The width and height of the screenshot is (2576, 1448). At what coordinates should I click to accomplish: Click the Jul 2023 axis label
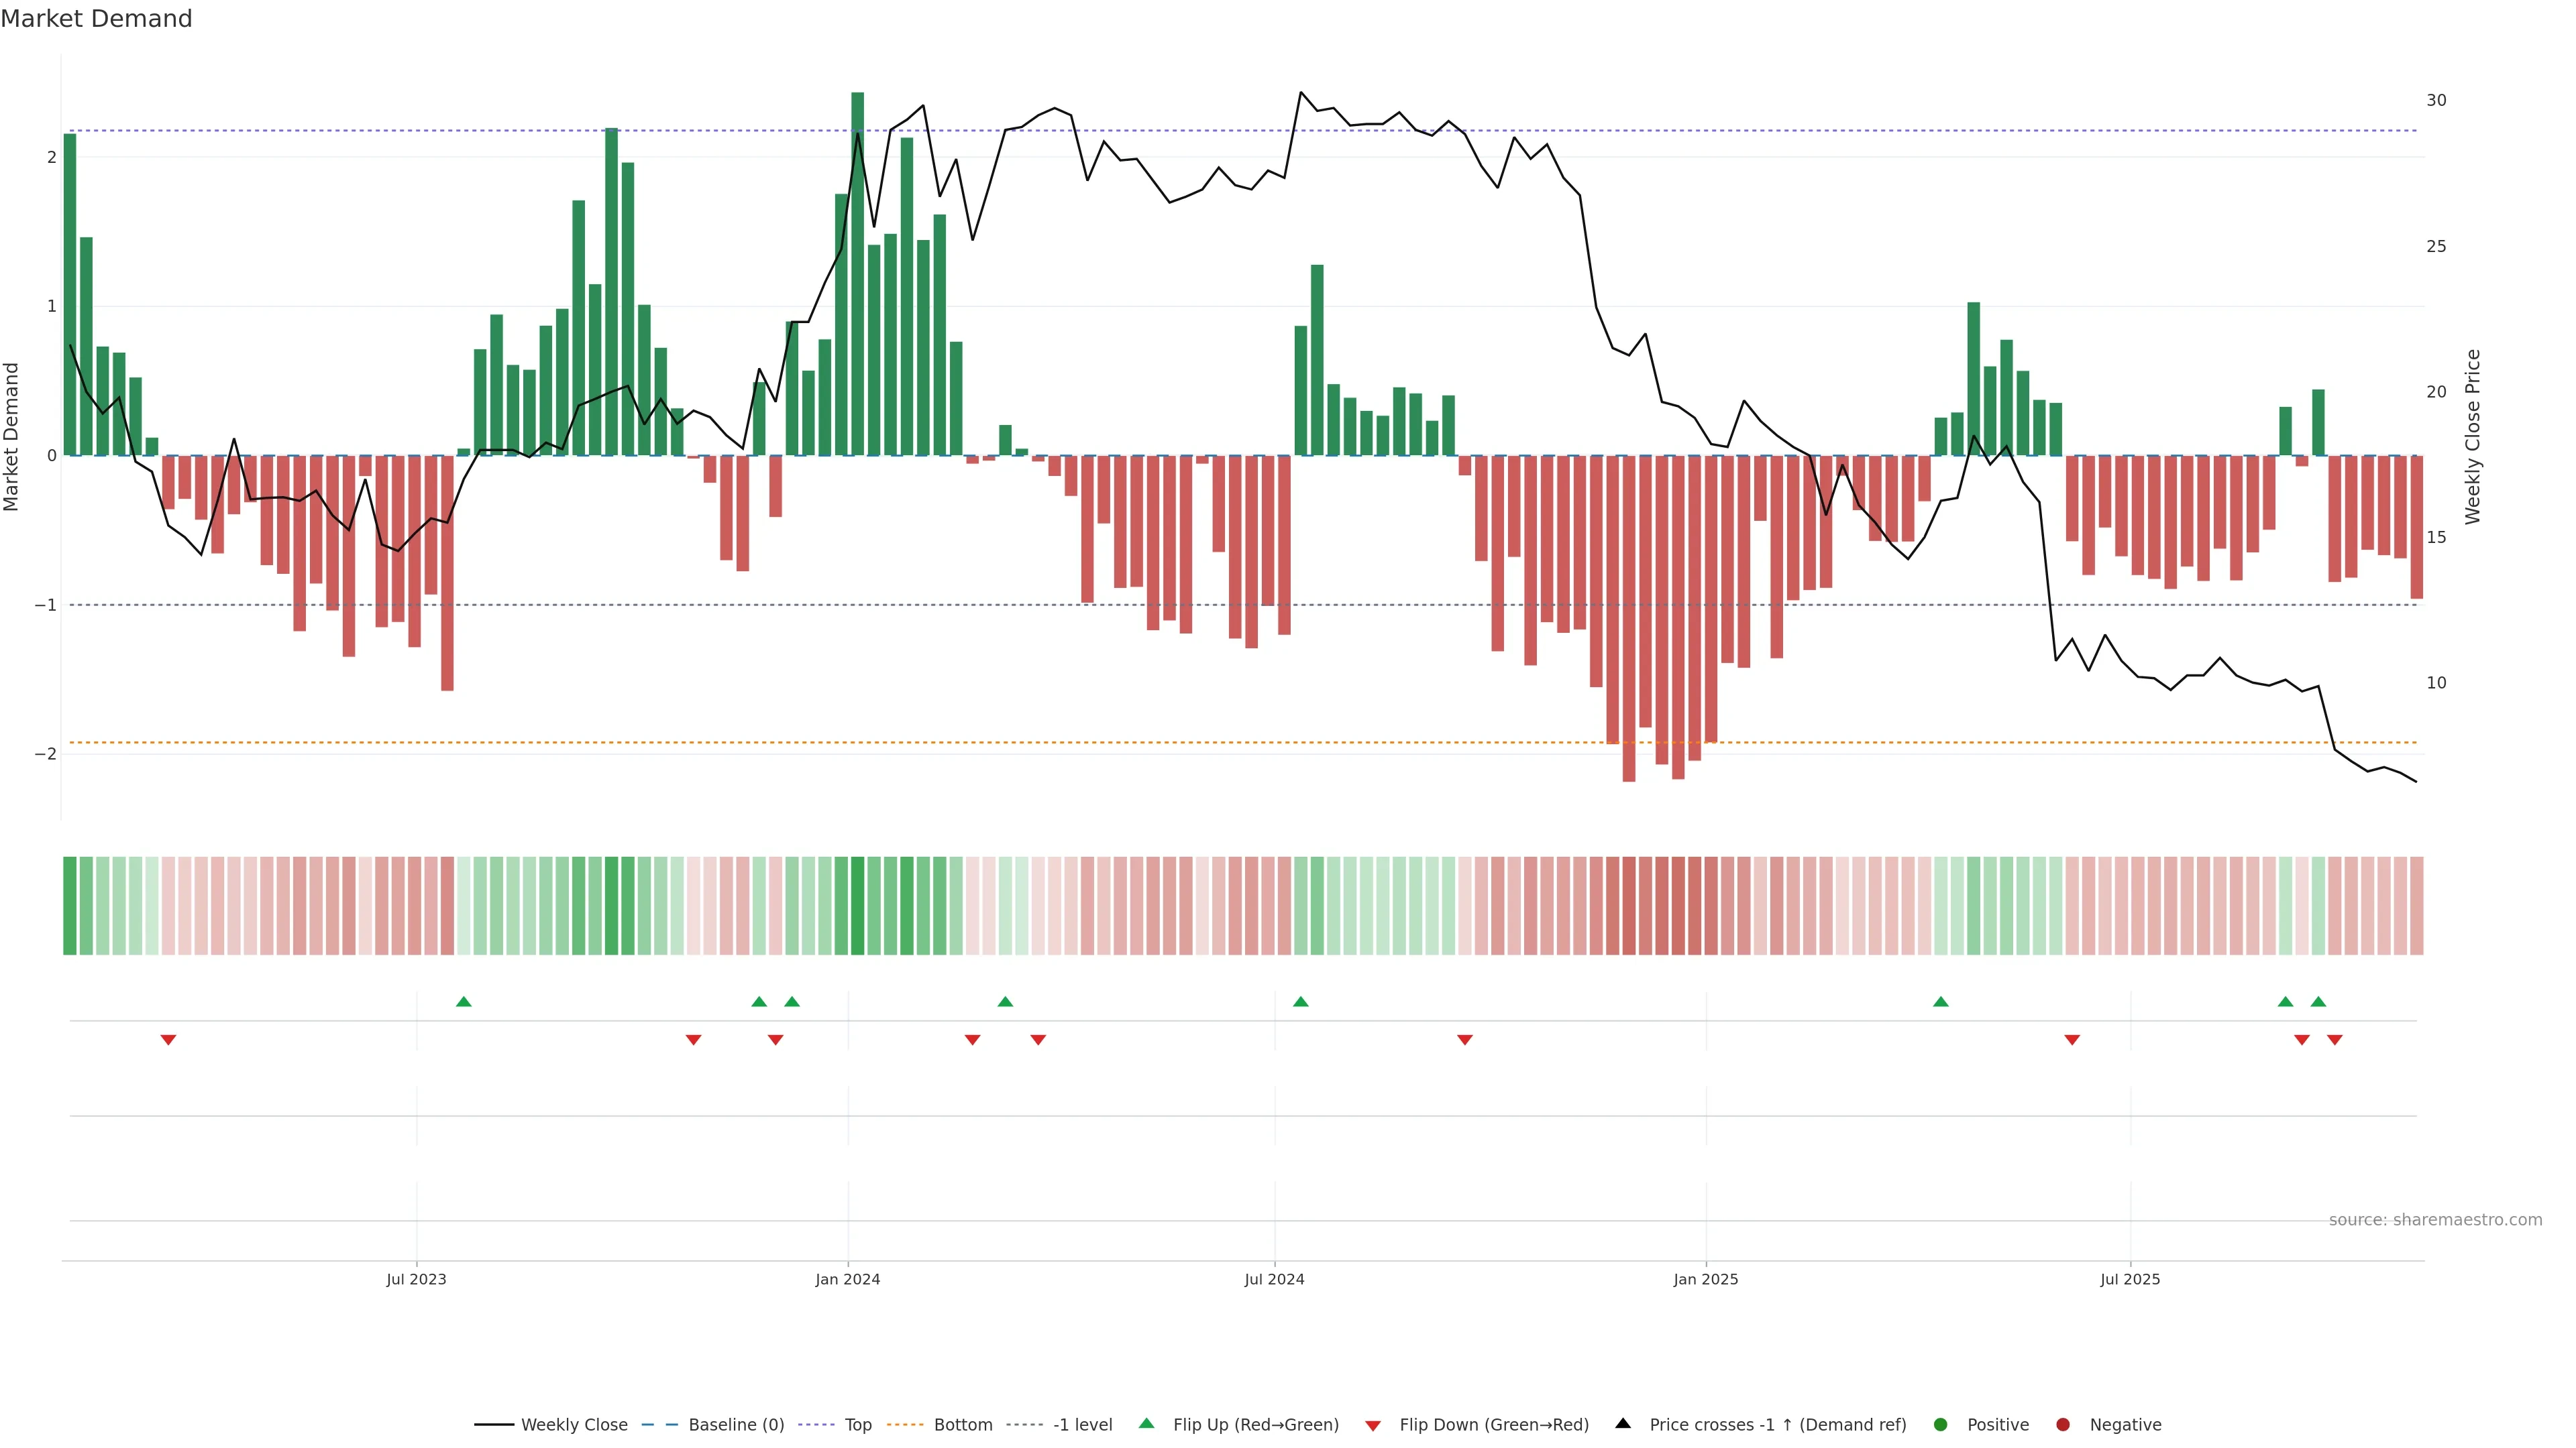pos(416,1279)
